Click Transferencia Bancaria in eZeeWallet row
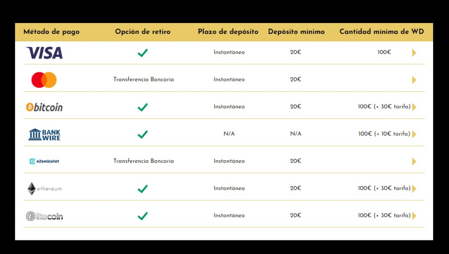 click(x=144, y=161)
